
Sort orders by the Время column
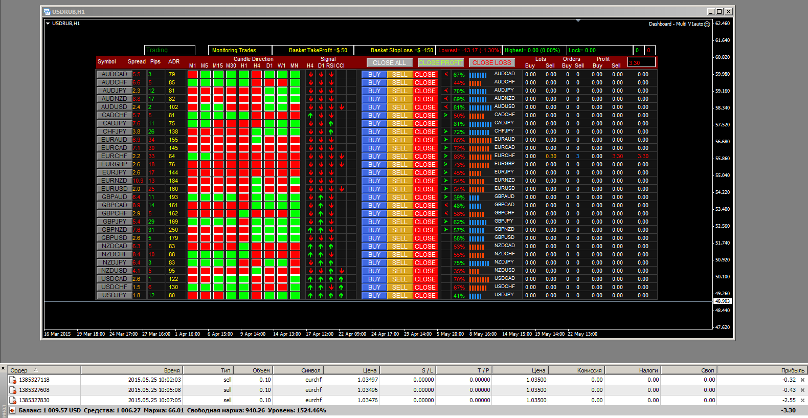pyautogui.click(x=131, y=370)
